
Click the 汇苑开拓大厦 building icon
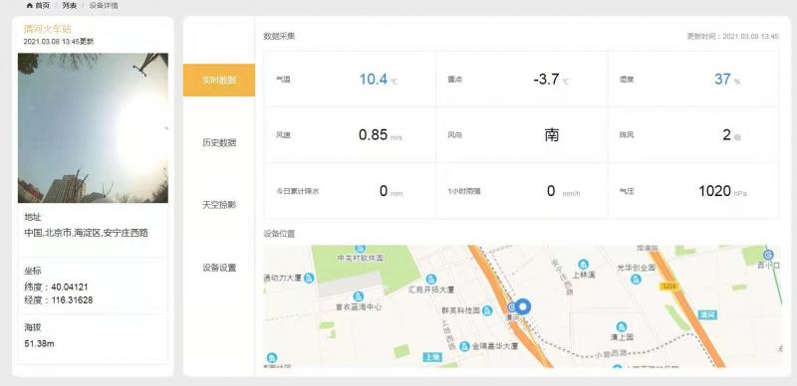(x=431, y=279)
